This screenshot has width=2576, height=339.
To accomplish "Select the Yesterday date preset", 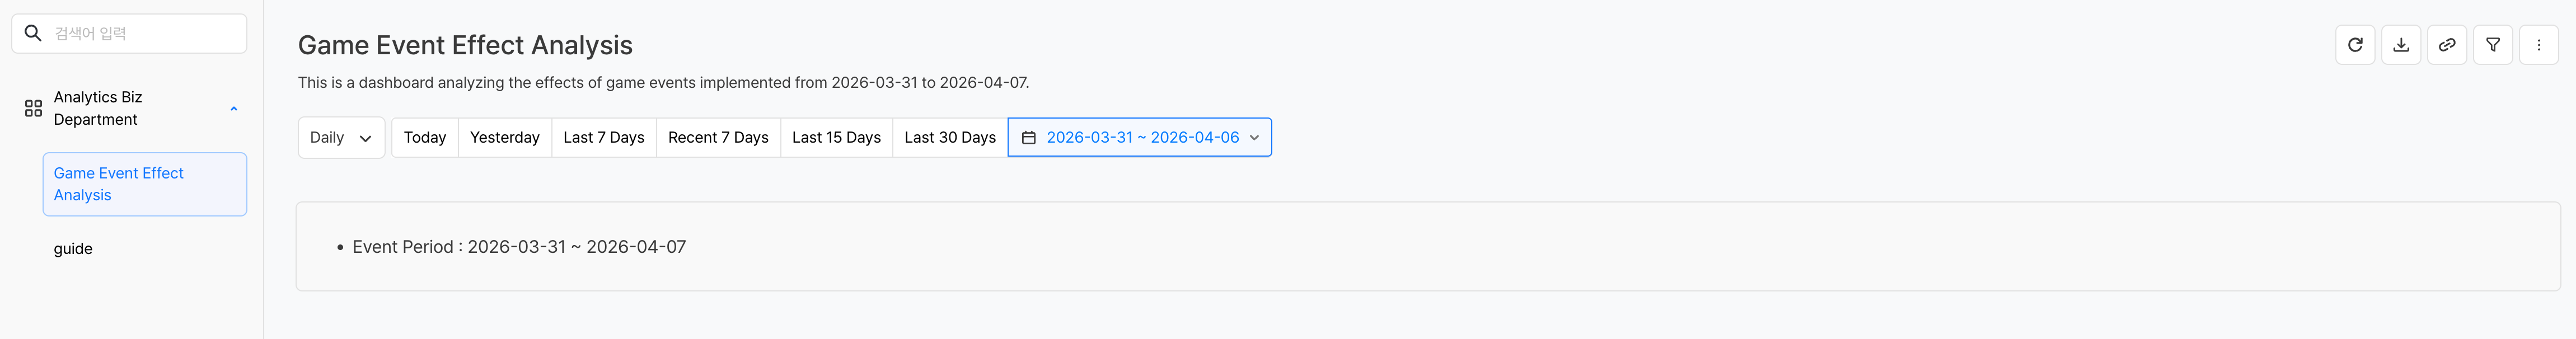I will coord(504,138).
